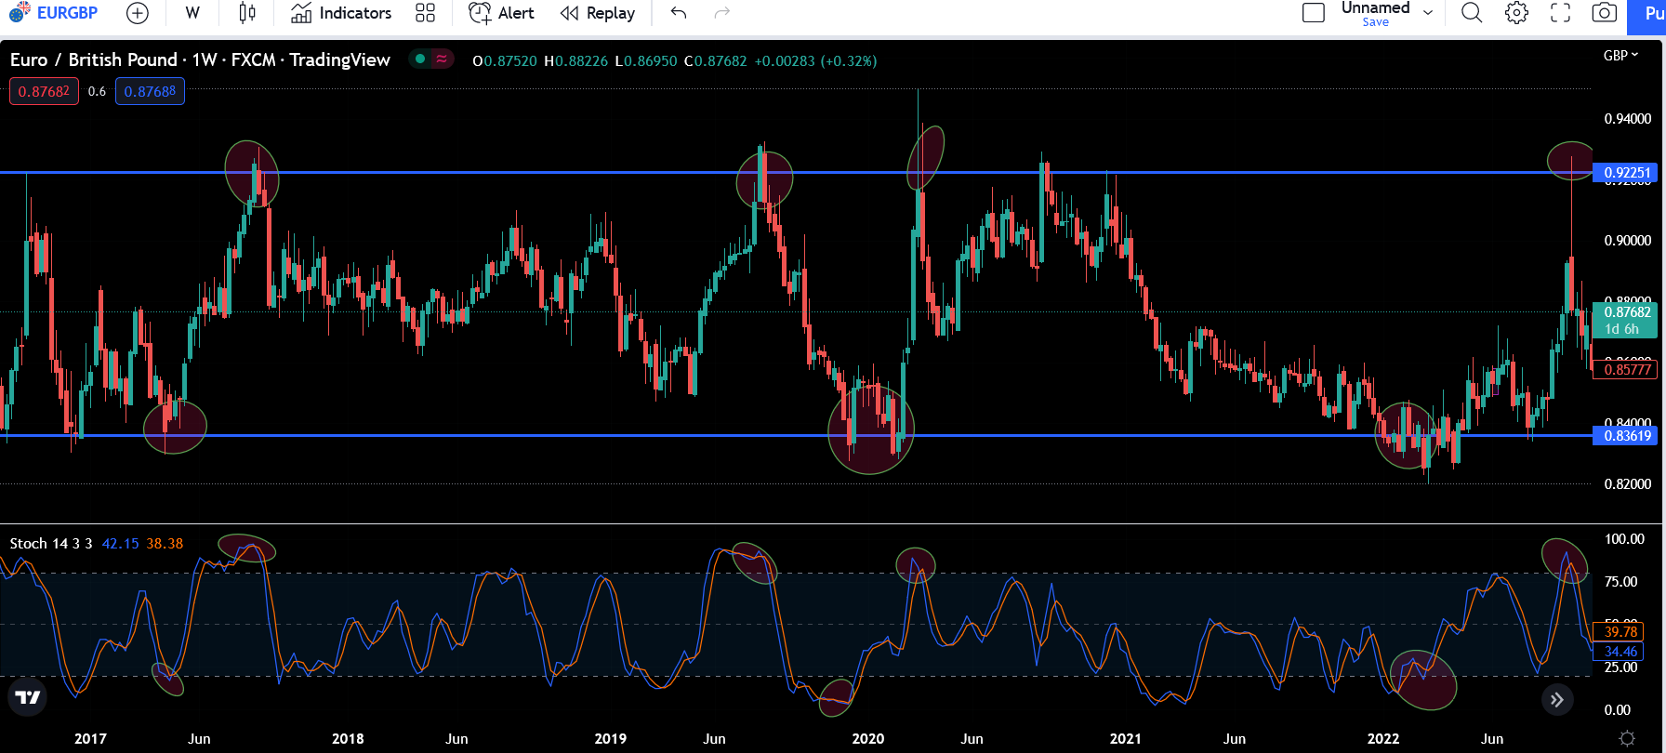Click the compare or add symbol plus icon
1666x753 pixels.
pos(137,13)
